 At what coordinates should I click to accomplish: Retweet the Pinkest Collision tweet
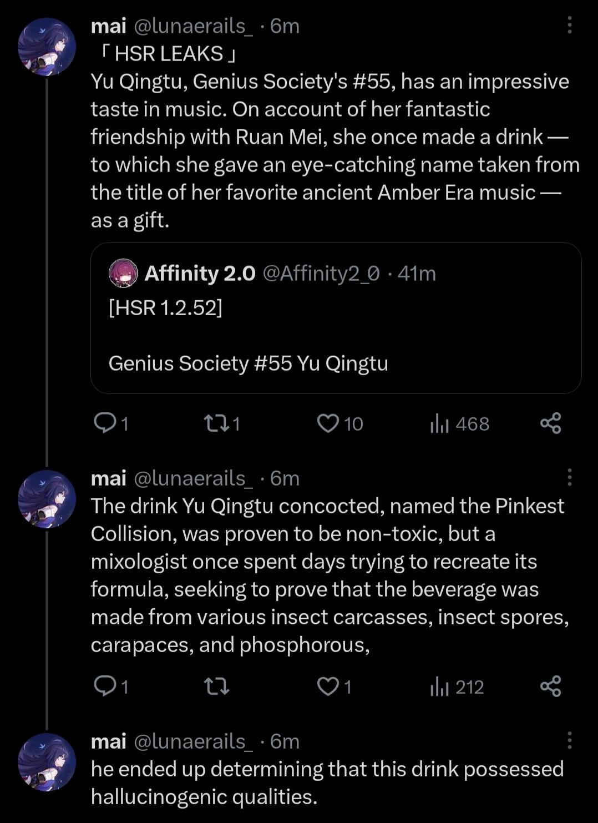216,687
